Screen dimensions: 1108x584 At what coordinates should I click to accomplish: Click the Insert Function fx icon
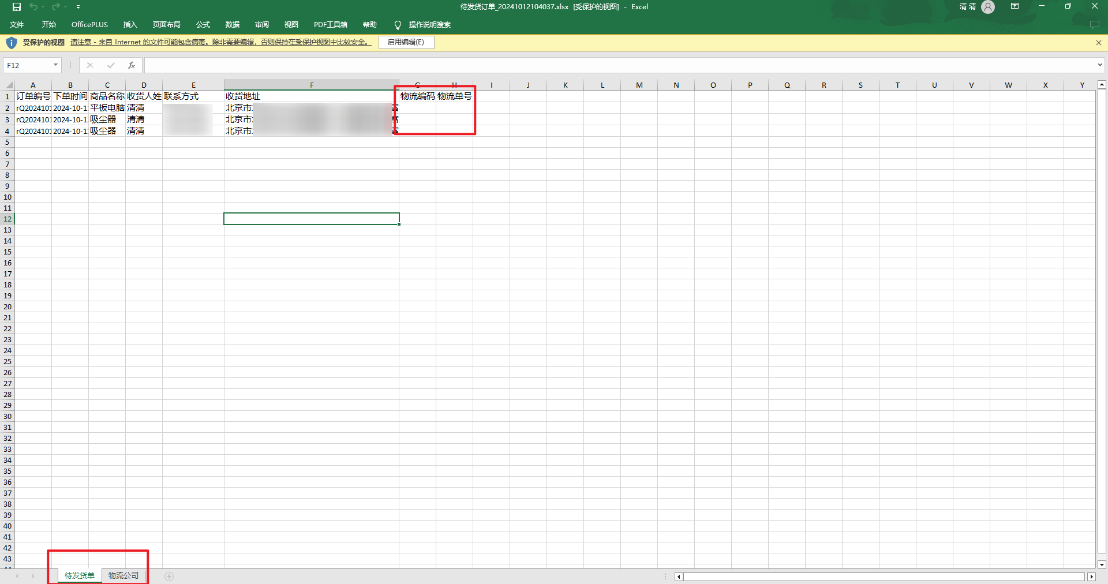132,65
